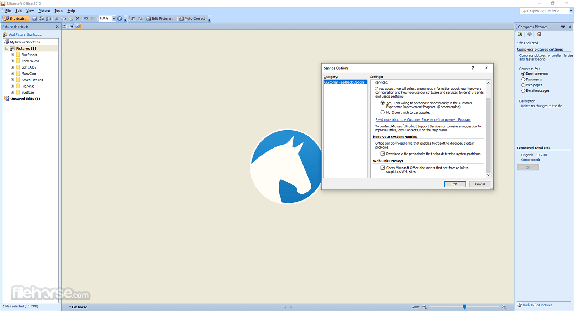Image resolution: width=574 pixels, height=311 pixels.
Task: Click the green Back arrow in task pane
Action: coord(520,34)
